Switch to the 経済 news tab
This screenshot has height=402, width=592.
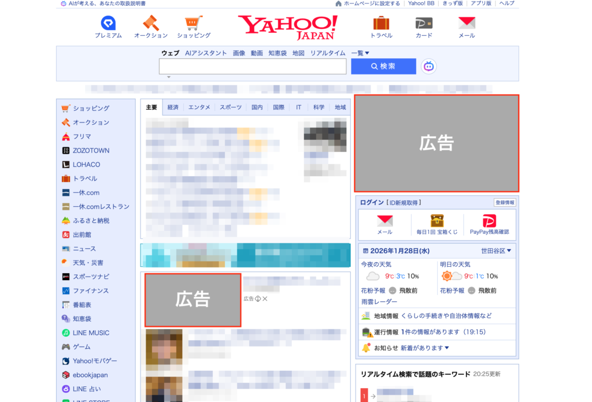click(172, 107)
